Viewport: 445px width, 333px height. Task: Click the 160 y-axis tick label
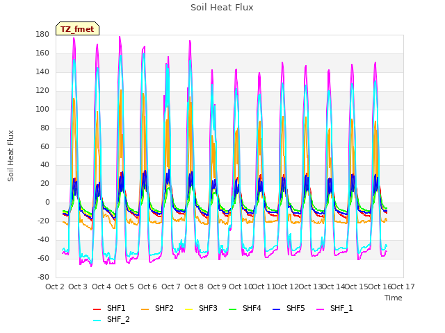pyautogui.click(x=42, y=53)
